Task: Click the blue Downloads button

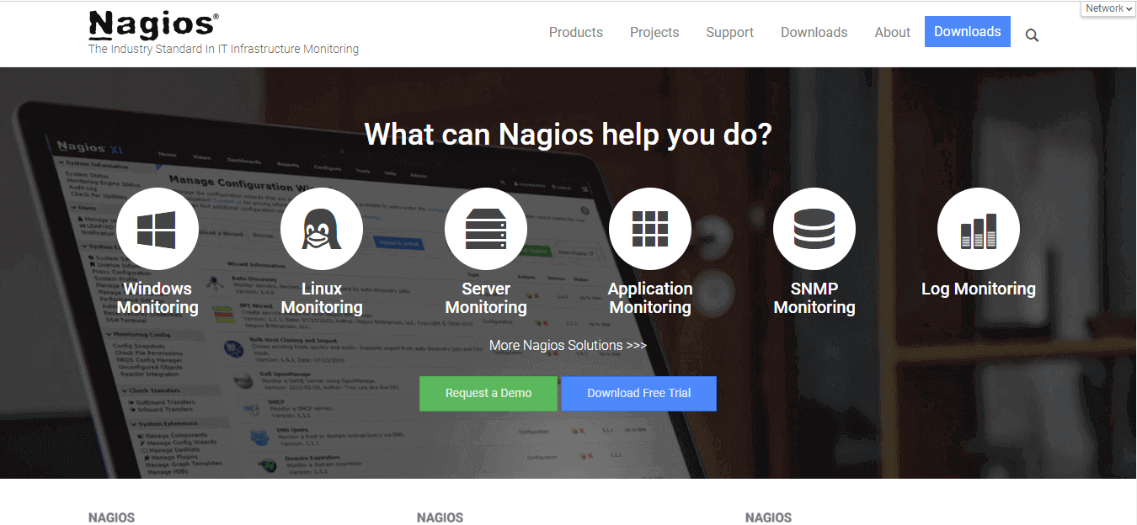Action: (967, 31)
